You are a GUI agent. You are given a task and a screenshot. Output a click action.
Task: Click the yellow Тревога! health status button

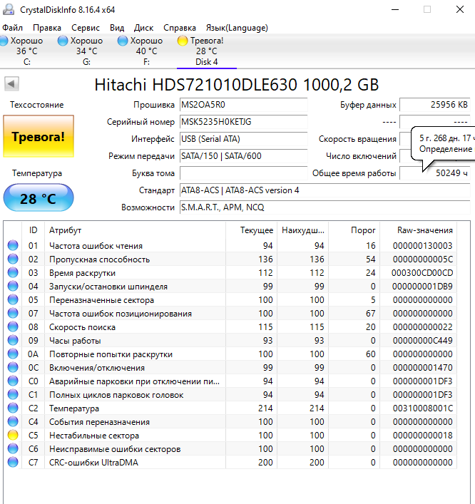click(39, 136)
